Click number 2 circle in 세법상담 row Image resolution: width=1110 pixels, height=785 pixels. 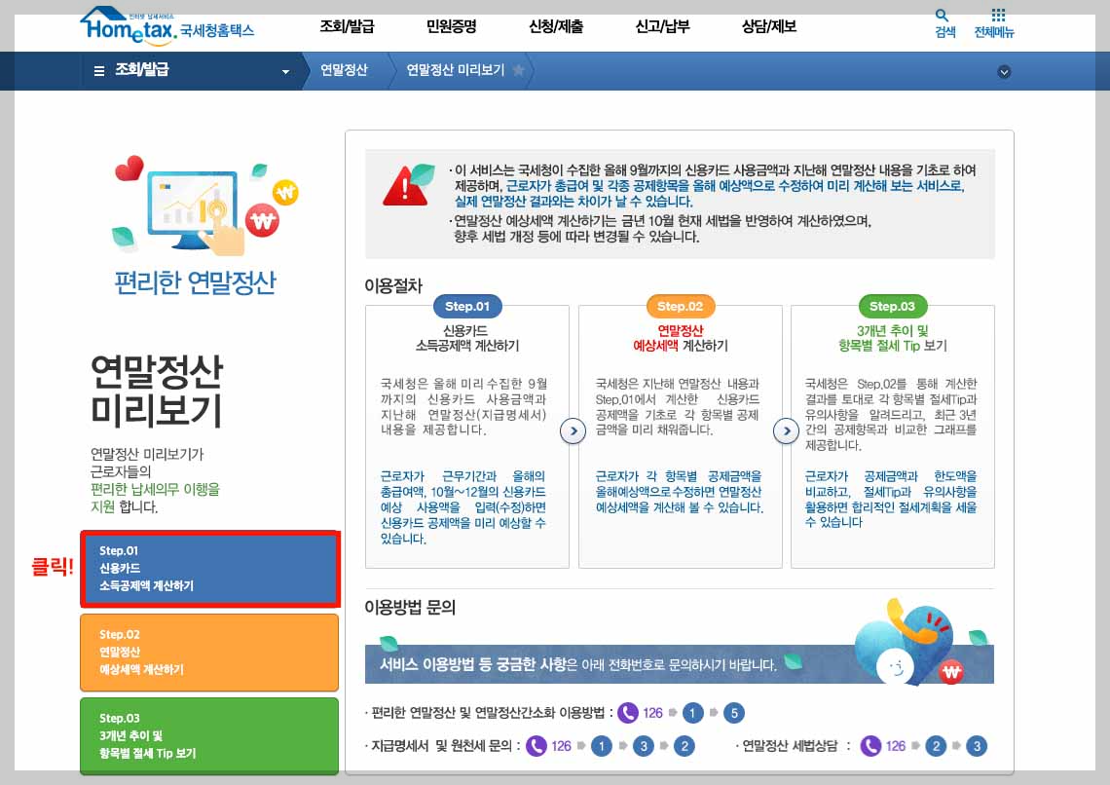(936, 745)
